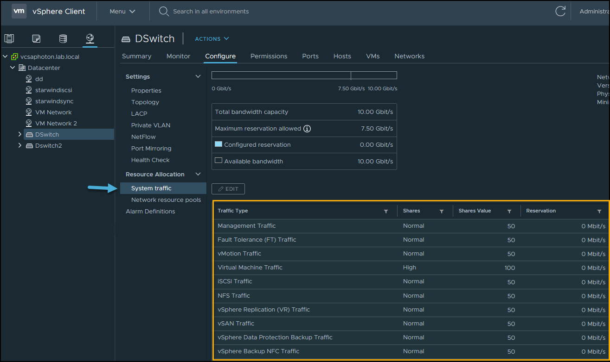Click the Dswitch2 distributed switch icon
Screen dimensions: 610x362
(x=29, y=145)
